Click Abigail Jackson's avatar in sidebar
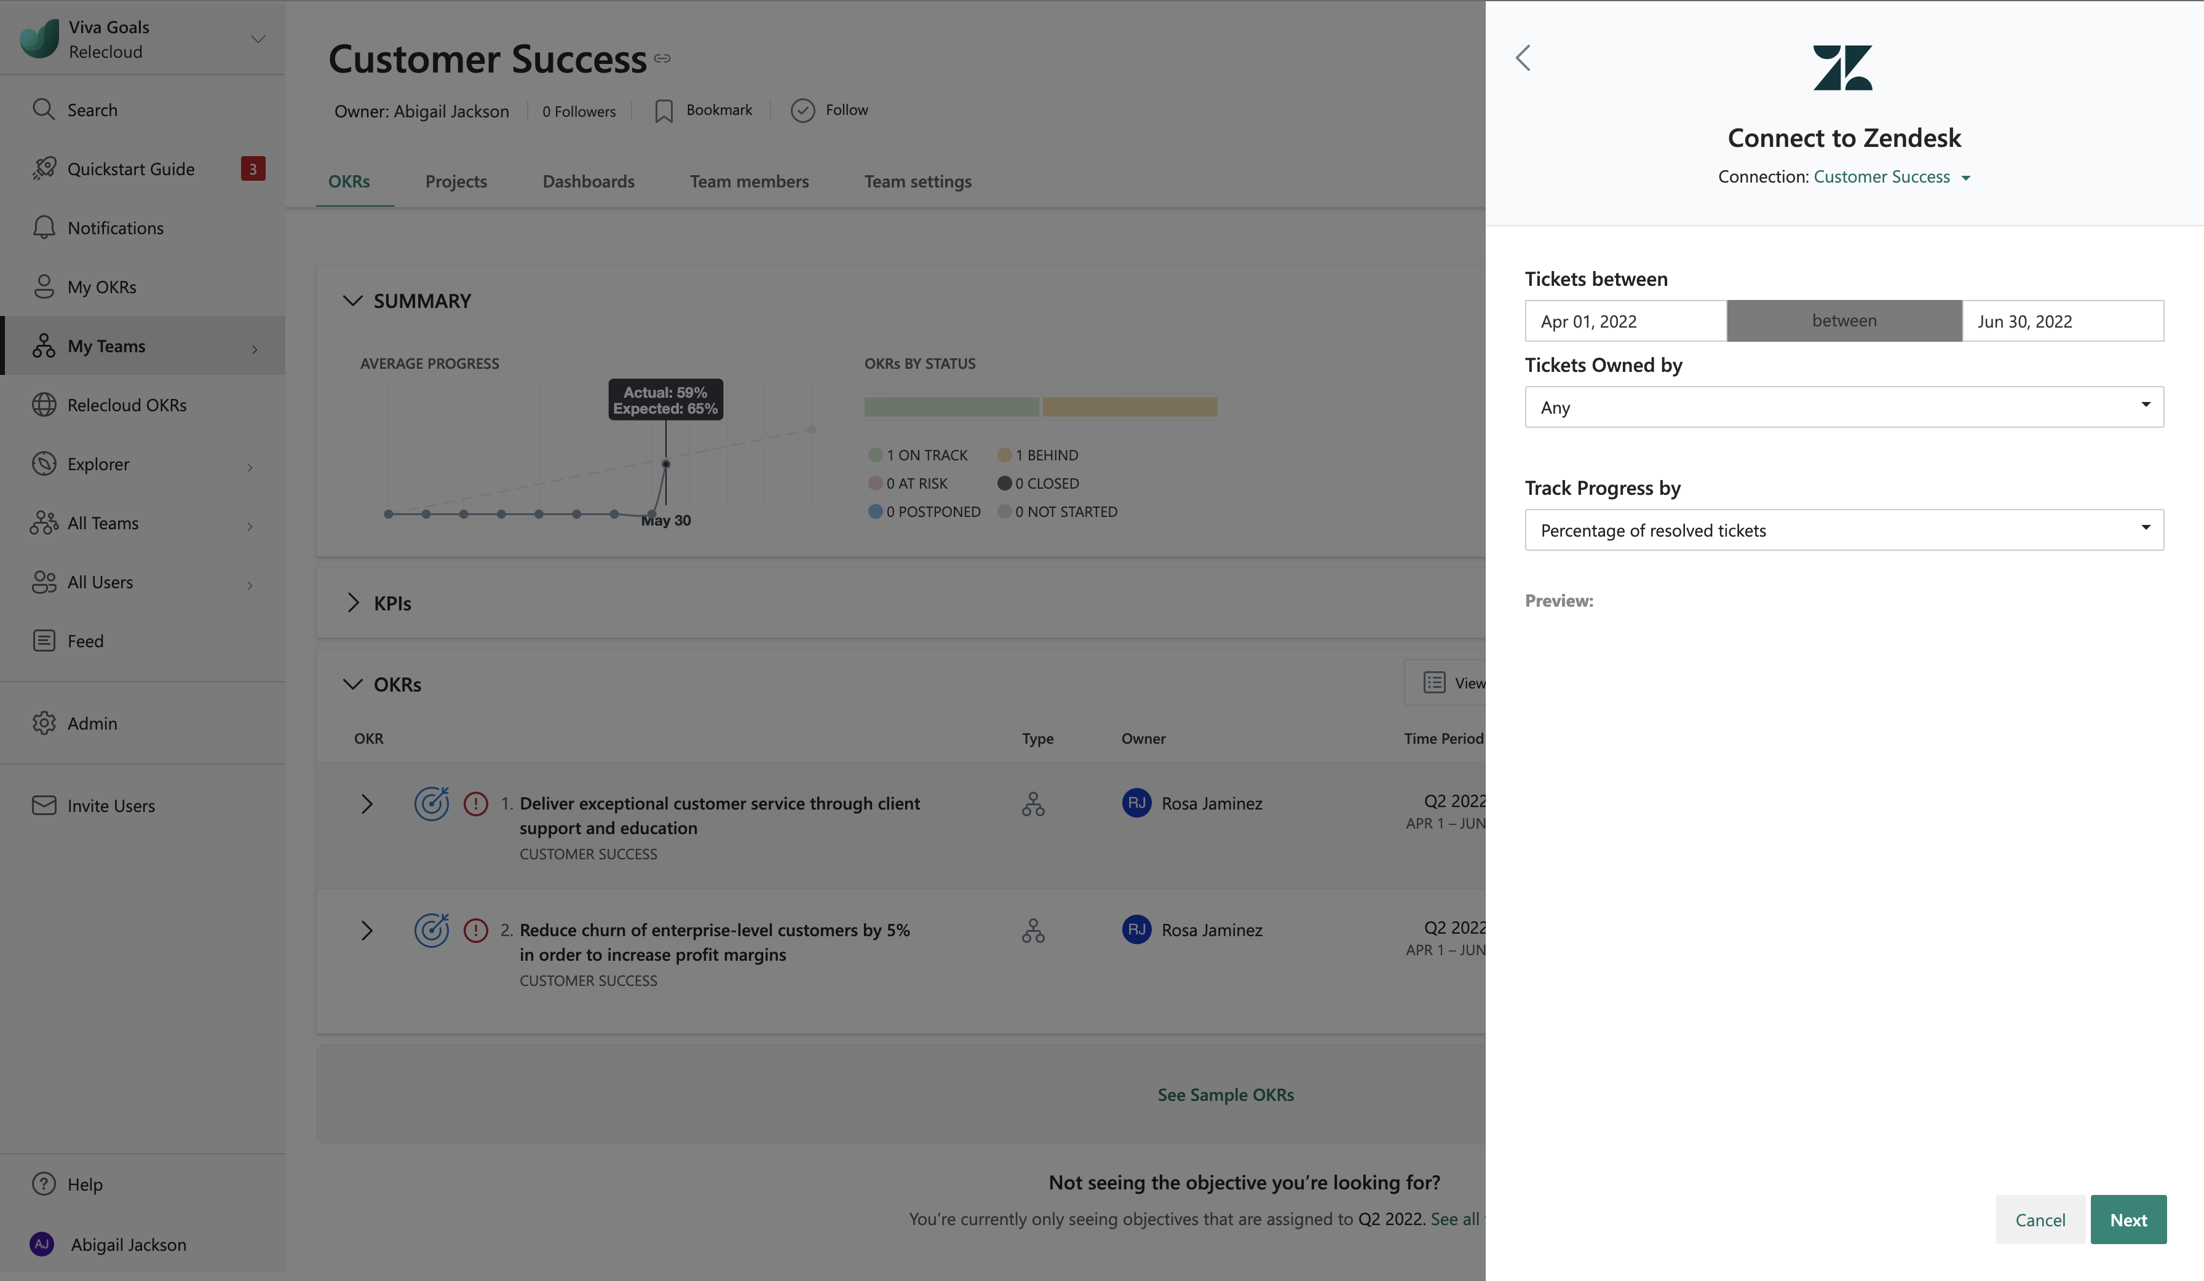The width and height of the screenshot is (2204, 1281). pos(42,1244)
